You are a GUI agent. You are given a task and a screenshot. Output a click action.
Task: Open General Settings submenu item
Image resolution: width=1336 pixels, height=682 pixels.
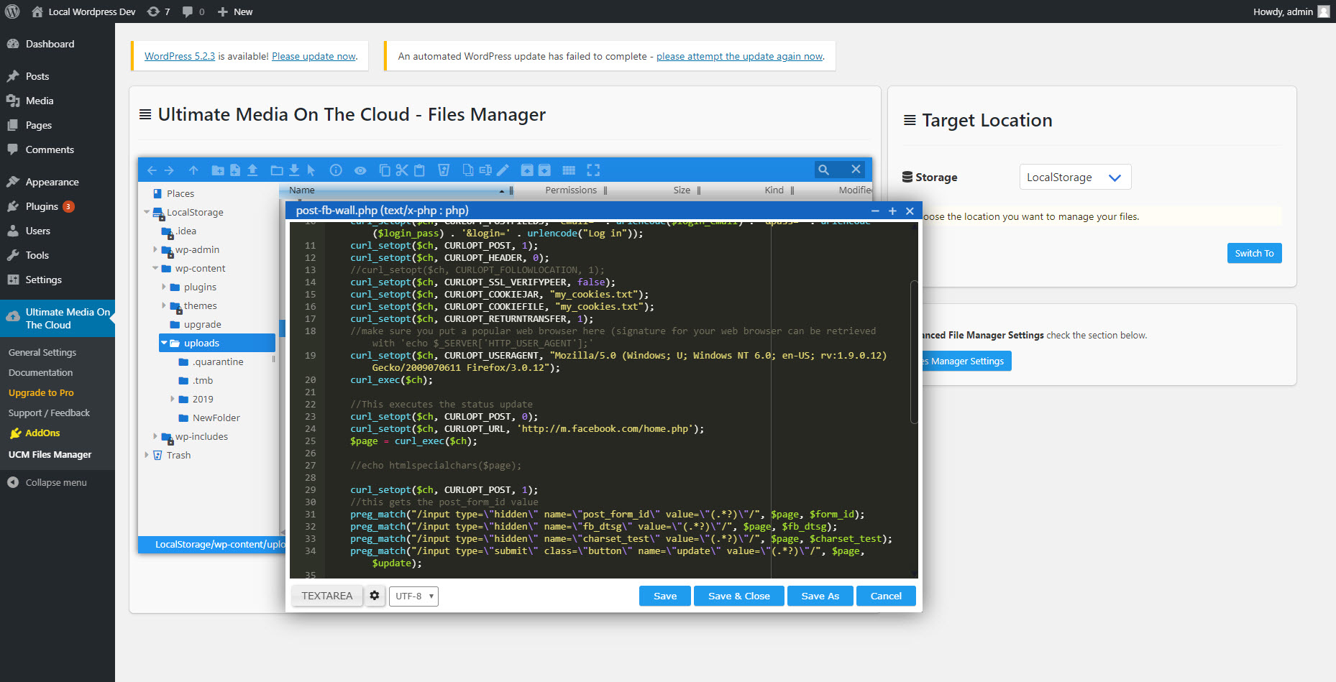tap(42, 352)
